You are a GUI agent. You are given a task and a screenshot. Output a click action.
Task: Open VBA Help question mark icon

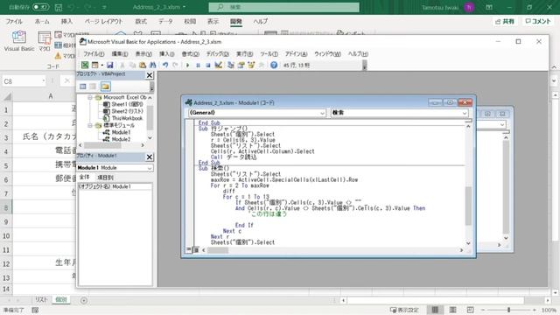coord(274,65)
